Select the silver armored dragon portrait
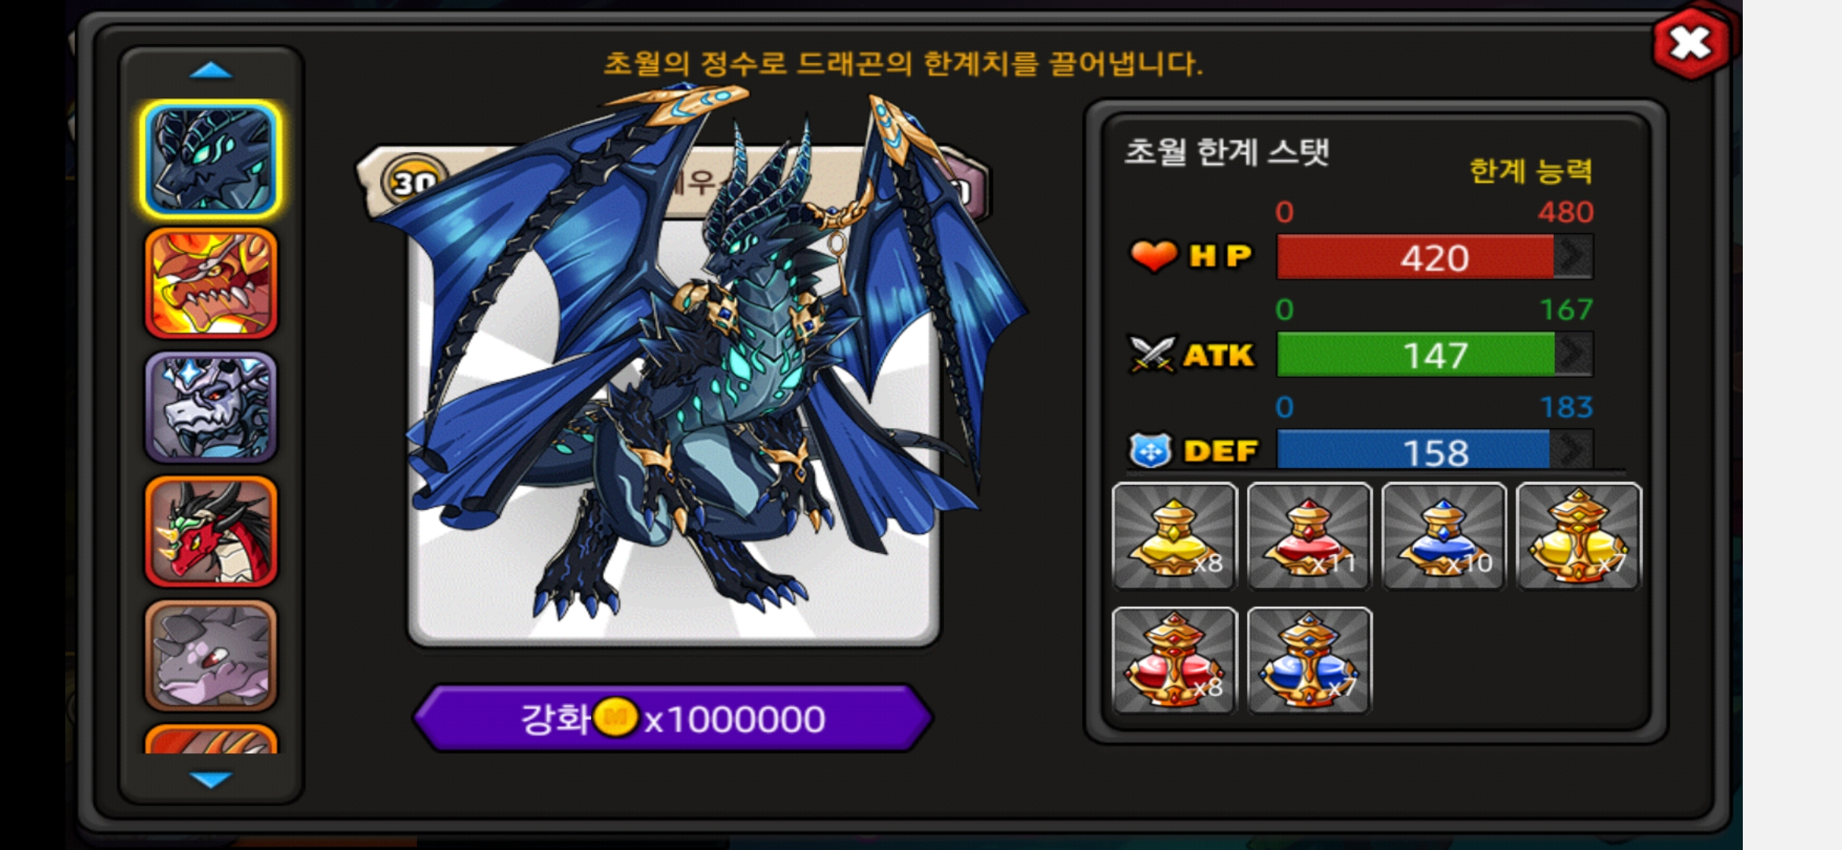Viewport: 1842px width, 850px height. [x=211, y=407]
